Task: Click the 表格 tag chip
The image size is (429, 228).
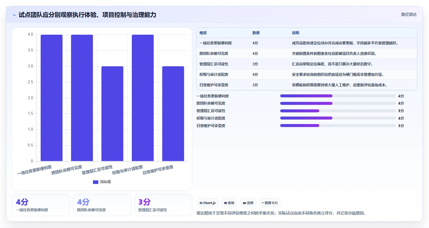Action: click(229, 203)
